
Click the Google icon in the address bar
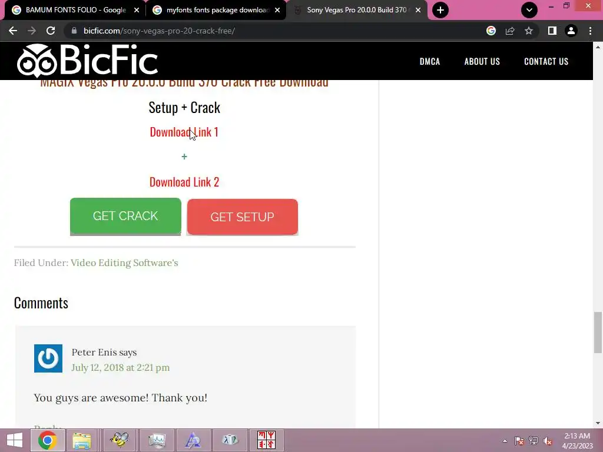click(491, 31)
